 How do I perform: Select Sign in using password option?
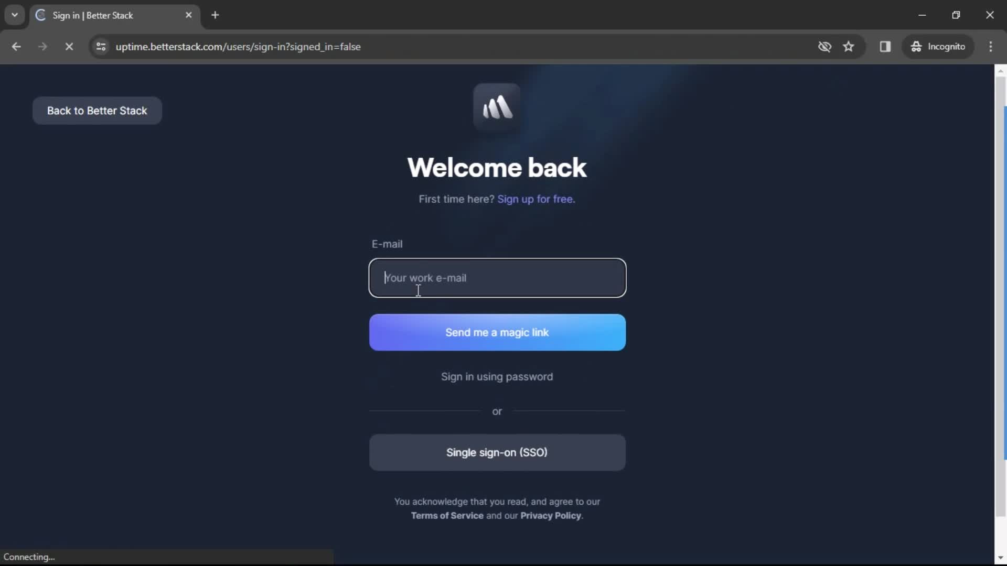pos(497,377)
